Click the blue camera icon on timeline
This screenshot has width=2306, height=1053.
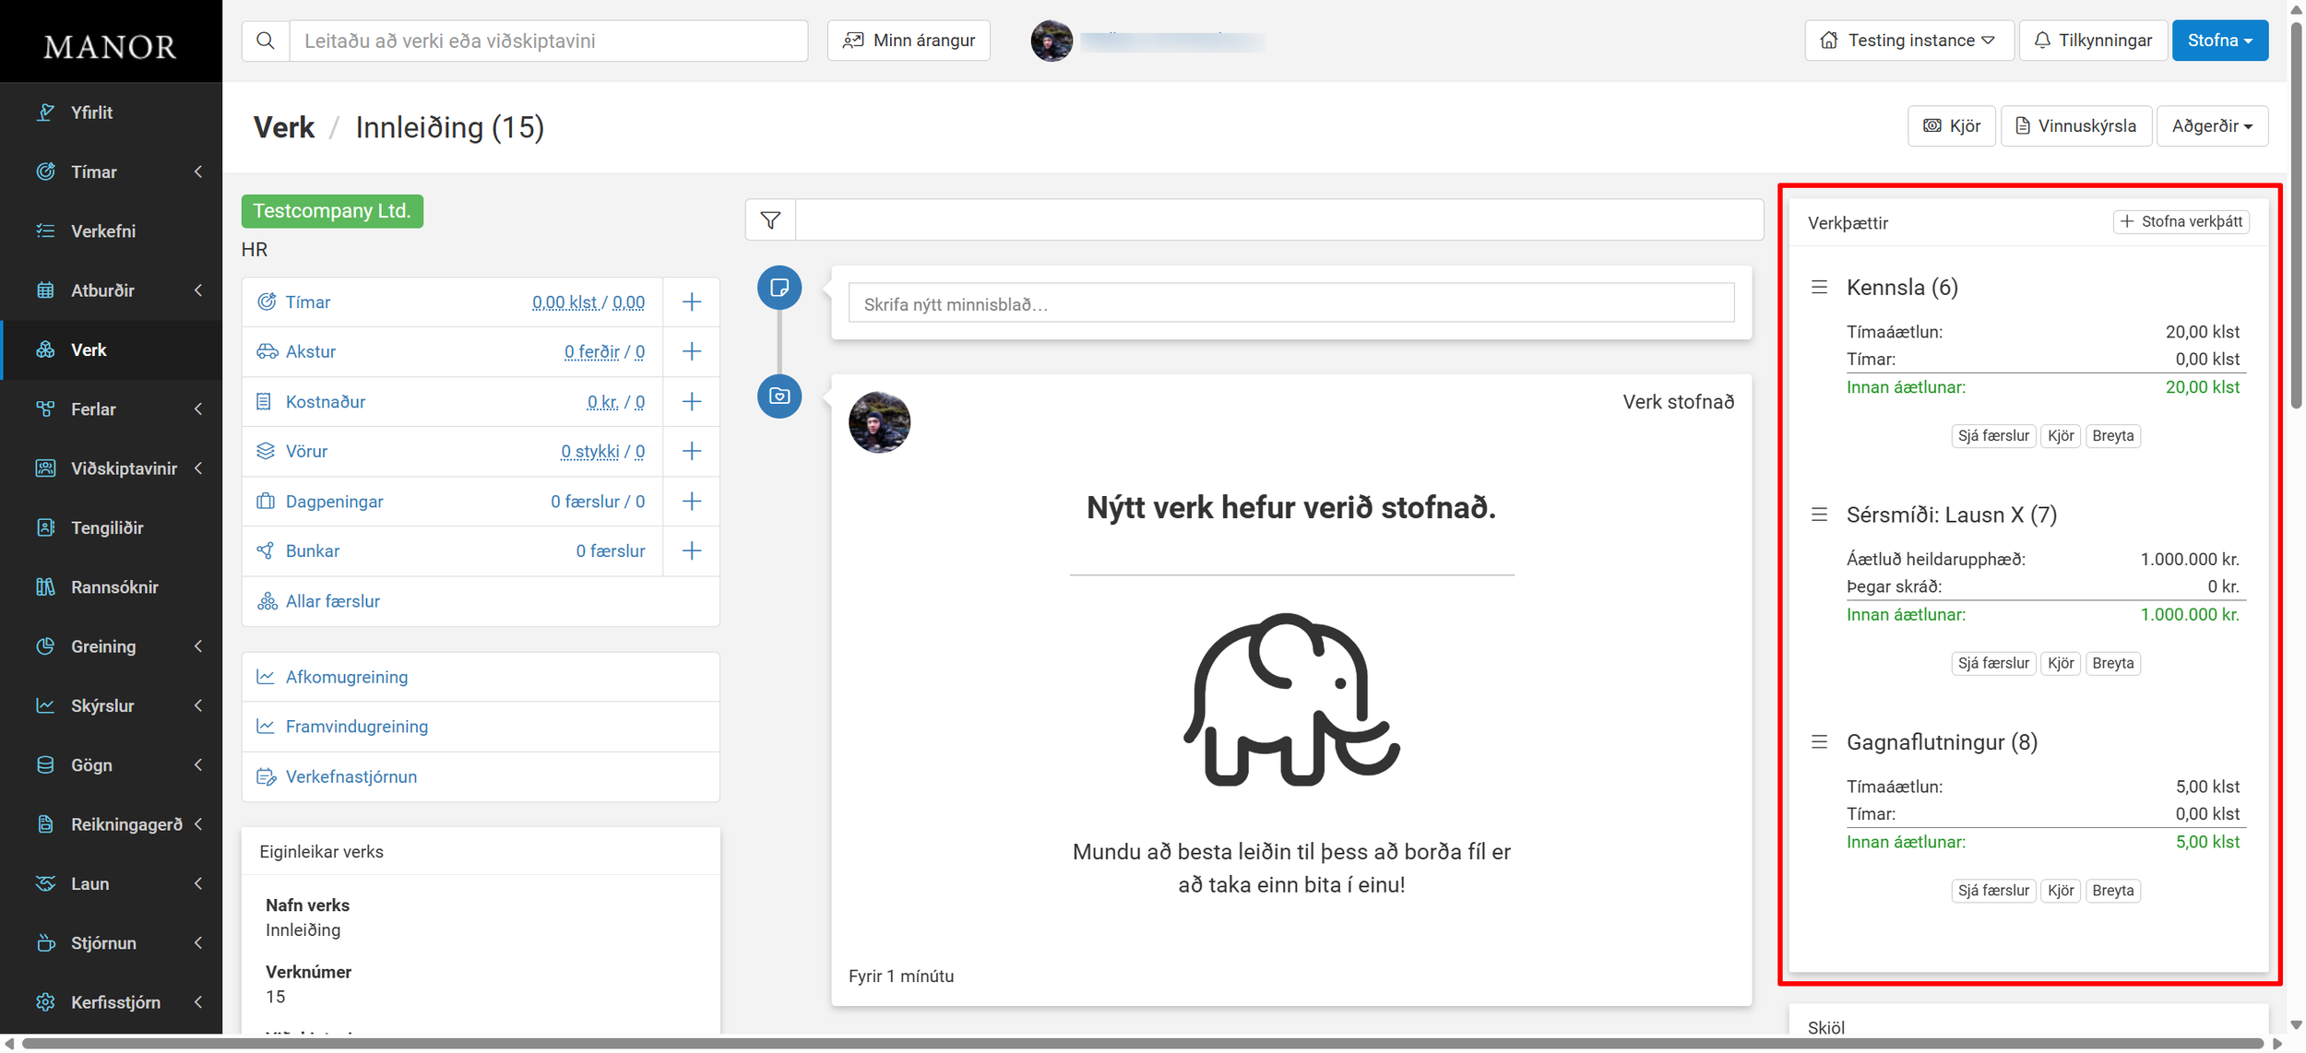pyautogui.click(x=779, y=396)
